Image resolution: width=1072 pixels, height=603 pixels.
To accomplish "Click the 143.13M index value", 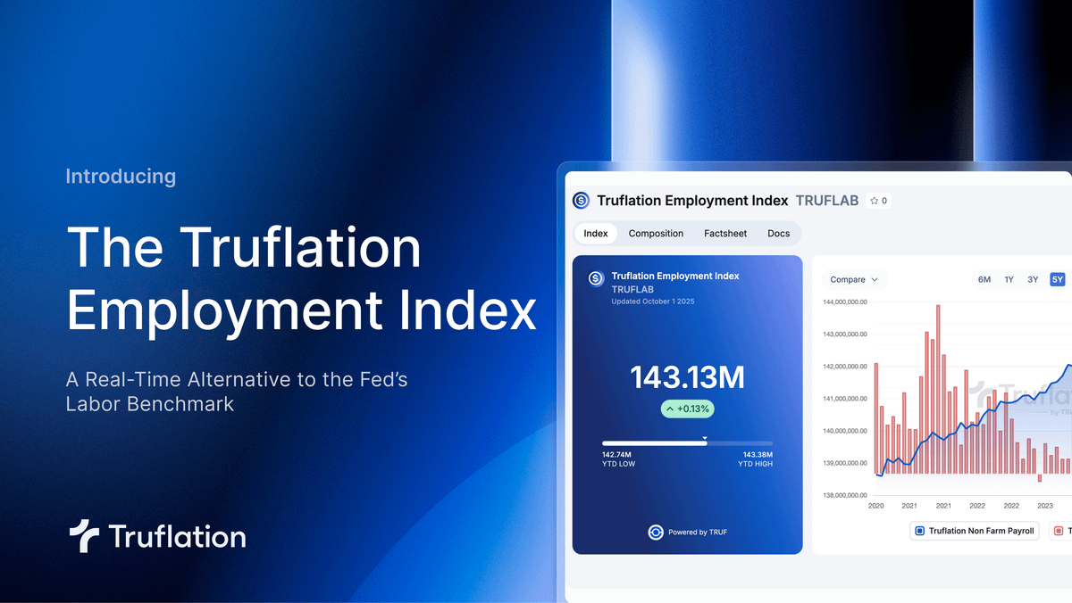I will tap(688, 377).
